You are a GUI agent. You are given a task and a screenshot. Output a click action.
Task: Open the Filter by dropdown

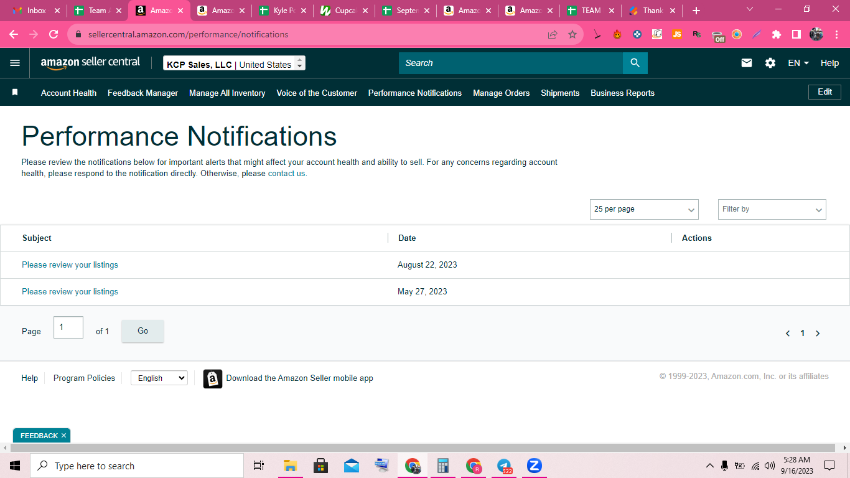coord(772,209)
